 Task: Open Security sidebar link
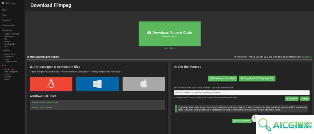tap(8, 77)
